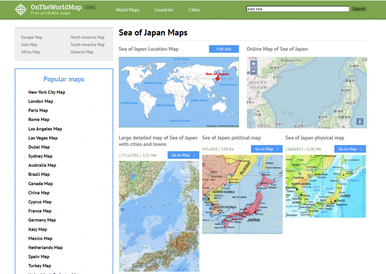Screen dimensions: 386x274
Task: Zoom in on the online map
Action: click(254, 64)
